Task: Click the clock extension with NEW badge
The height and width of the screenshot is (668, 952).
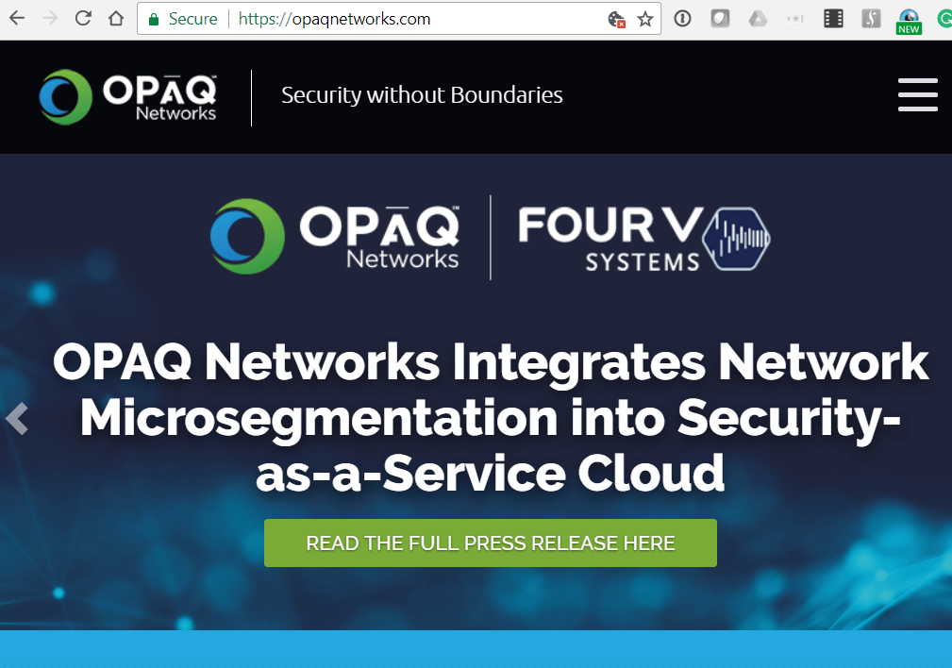Action: 909,18
